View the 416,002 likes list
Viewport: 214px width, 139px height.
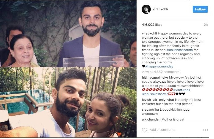(x=152, y=25)
